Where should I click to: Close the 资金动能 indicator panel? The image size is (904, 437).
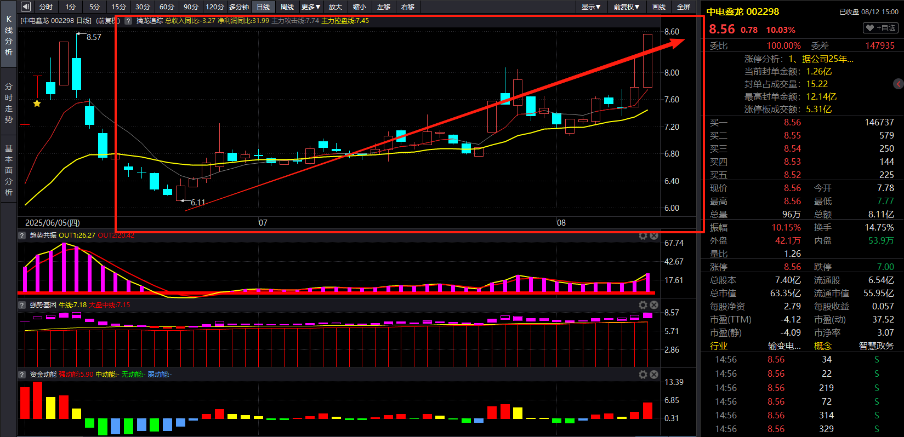click(654, 375)
